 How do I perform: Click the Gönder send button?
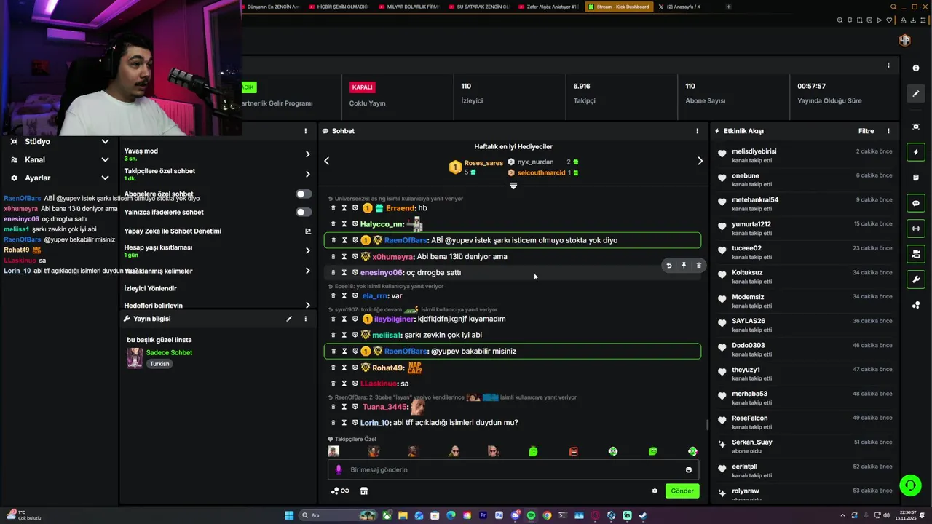click(x=682, y=491)
